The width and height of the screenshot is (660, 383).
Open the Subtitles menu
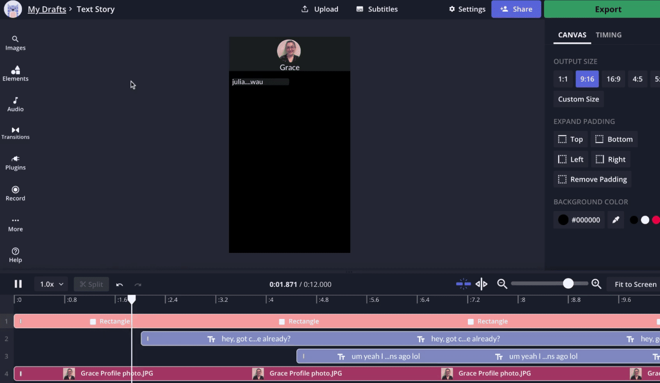377,9
